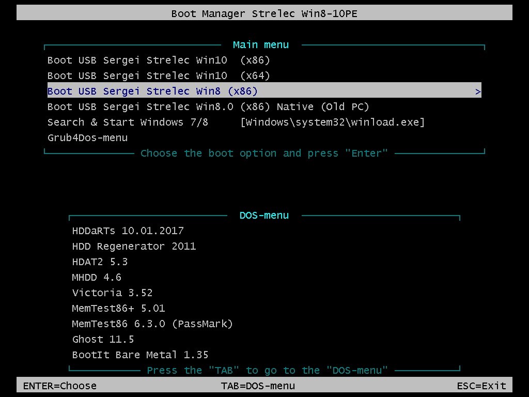Viewport: 529px width, 397px height.
Task: Launch HDDaRTs 10.01.2017 from DOS-menu
Action: point(128,231)
